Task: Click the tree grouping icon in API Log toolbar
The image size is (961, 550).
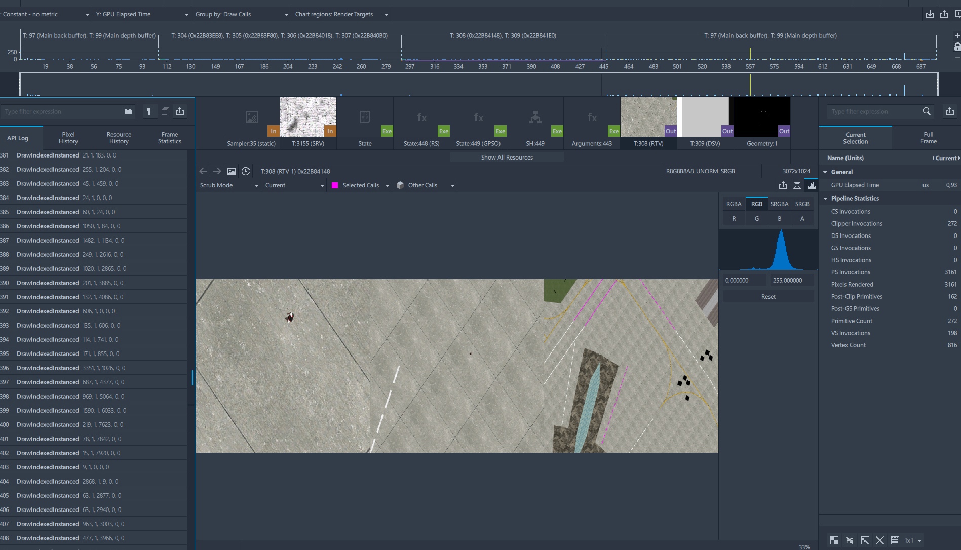Action: (150, 111)
